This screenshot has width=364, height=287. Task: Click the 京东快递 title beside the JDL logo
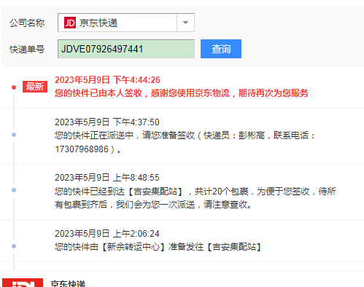(x=68, y=283)
